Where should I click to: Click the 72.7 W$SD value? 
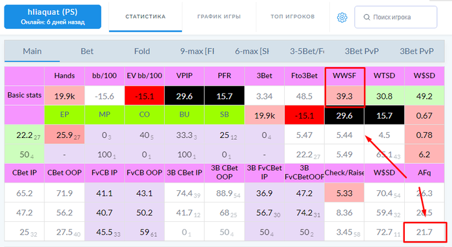384,232
